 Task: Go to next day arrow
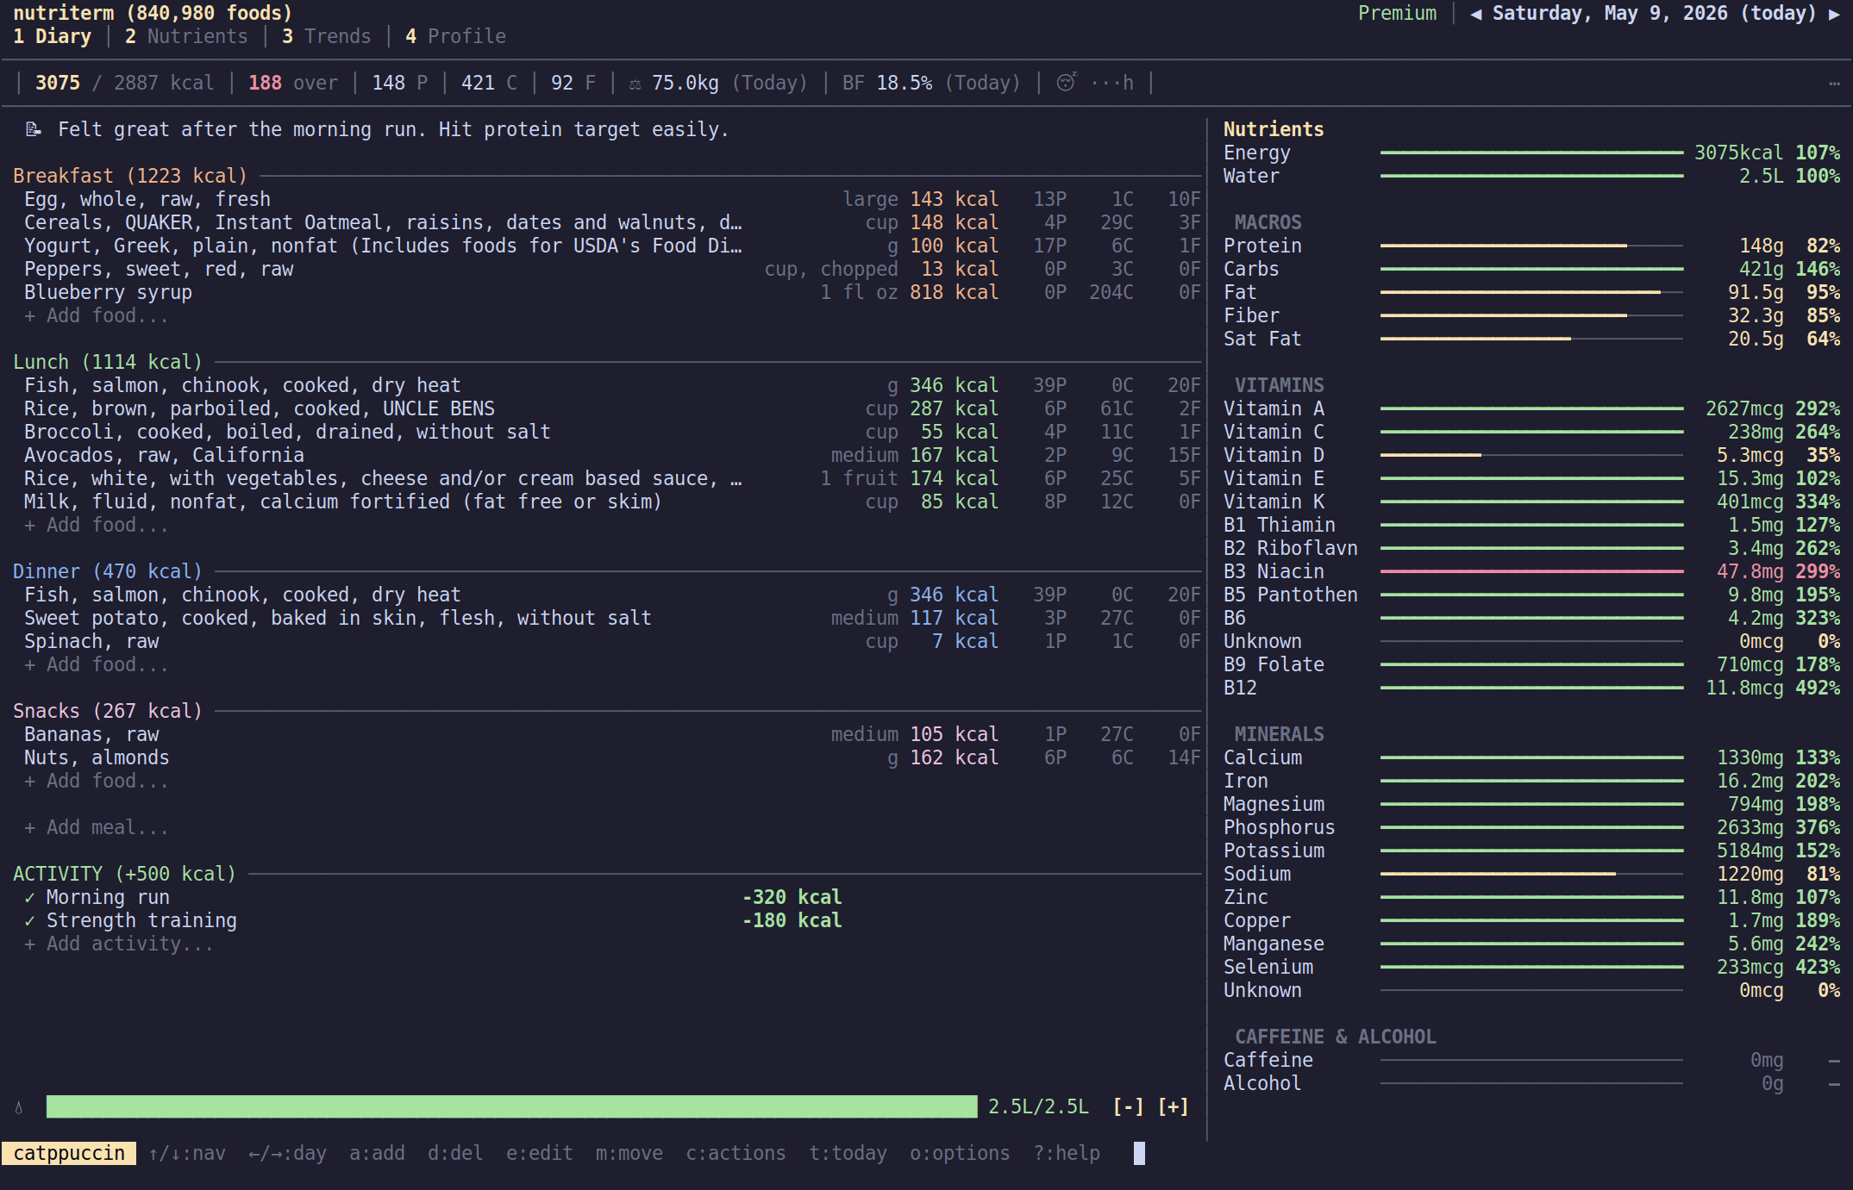click(1834, 14)
